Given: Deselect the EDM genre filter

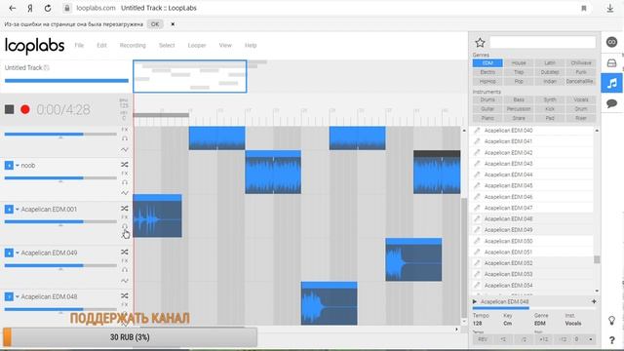Looking at the screenshot, I should point(487,62).
